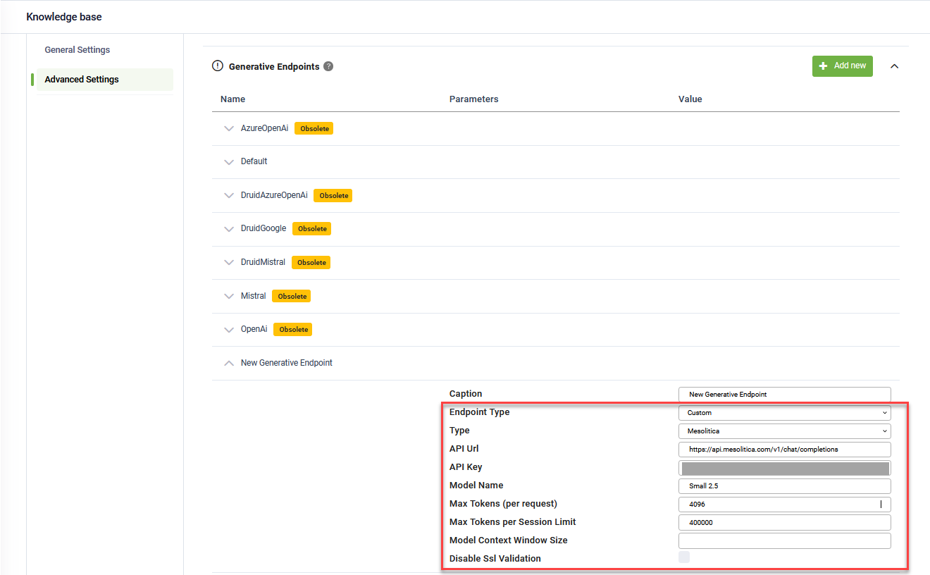Expand the DruidMistral endpoint row
Image resolution: width=930 pixels, height=575 pixels.
228,263
